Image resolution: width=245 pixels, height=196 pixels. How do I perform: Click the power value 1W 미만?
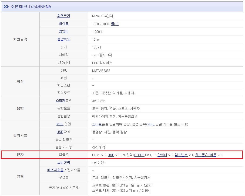[98, 163]
